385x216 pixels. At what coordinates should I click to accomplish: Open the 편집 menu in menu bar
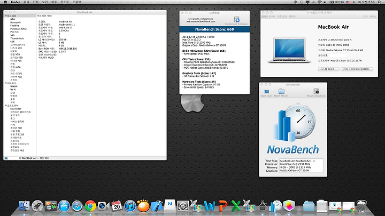coord(36,2)
